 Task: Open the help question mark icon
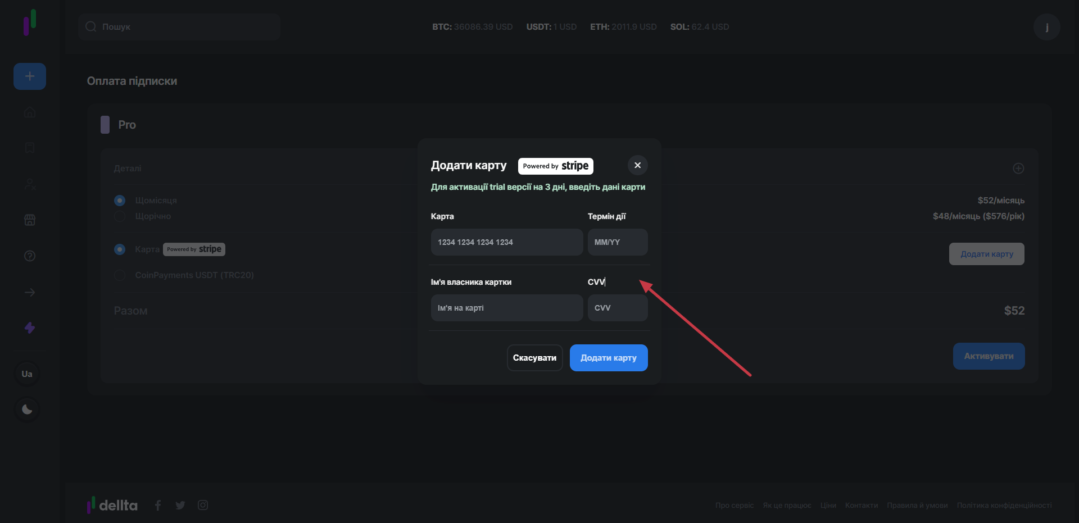pyautogui.click(x=30, y=256)
